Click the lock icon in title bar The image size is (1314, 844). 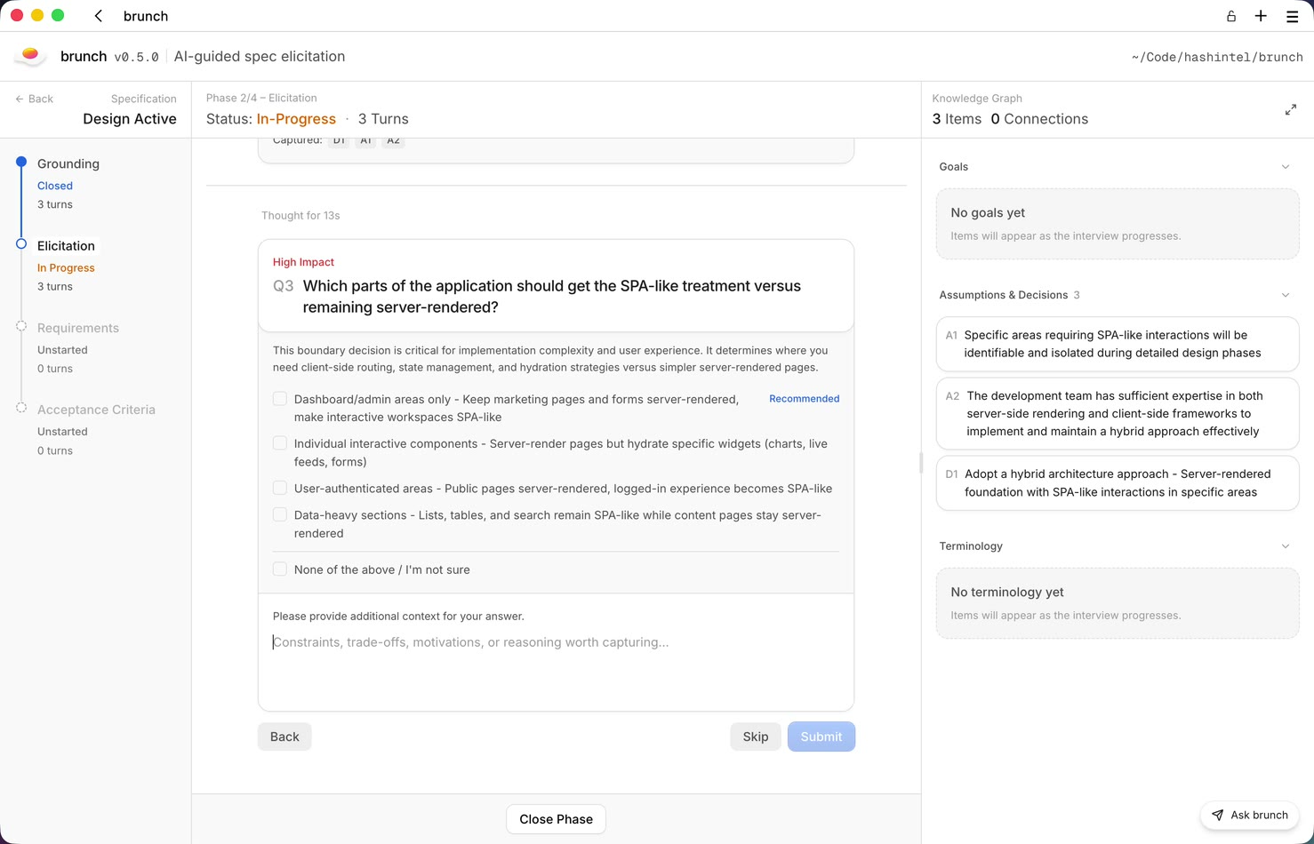(1231, 16)
